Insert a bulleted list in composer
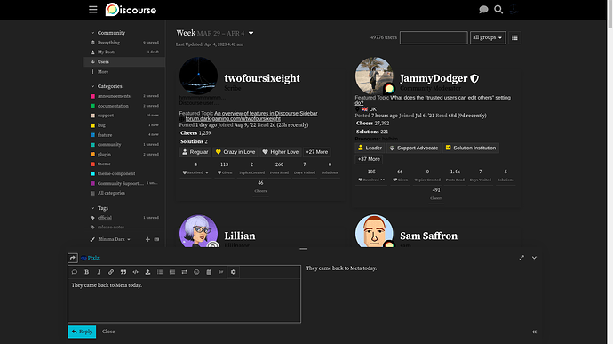Viewport: 613px width, 344px height. (x=160, y=272)
